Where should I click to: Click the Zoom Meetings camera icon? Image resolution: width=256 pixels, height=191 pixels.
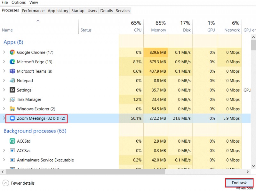point(12,118)
